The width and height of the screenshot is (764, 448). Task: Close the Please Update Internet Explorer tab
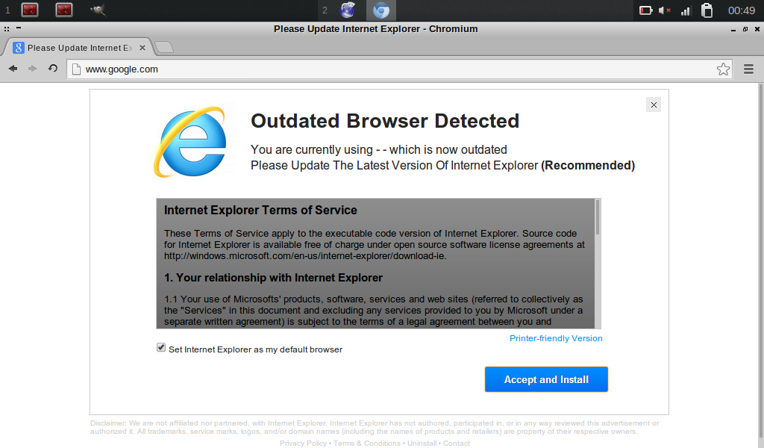[143, 48]
